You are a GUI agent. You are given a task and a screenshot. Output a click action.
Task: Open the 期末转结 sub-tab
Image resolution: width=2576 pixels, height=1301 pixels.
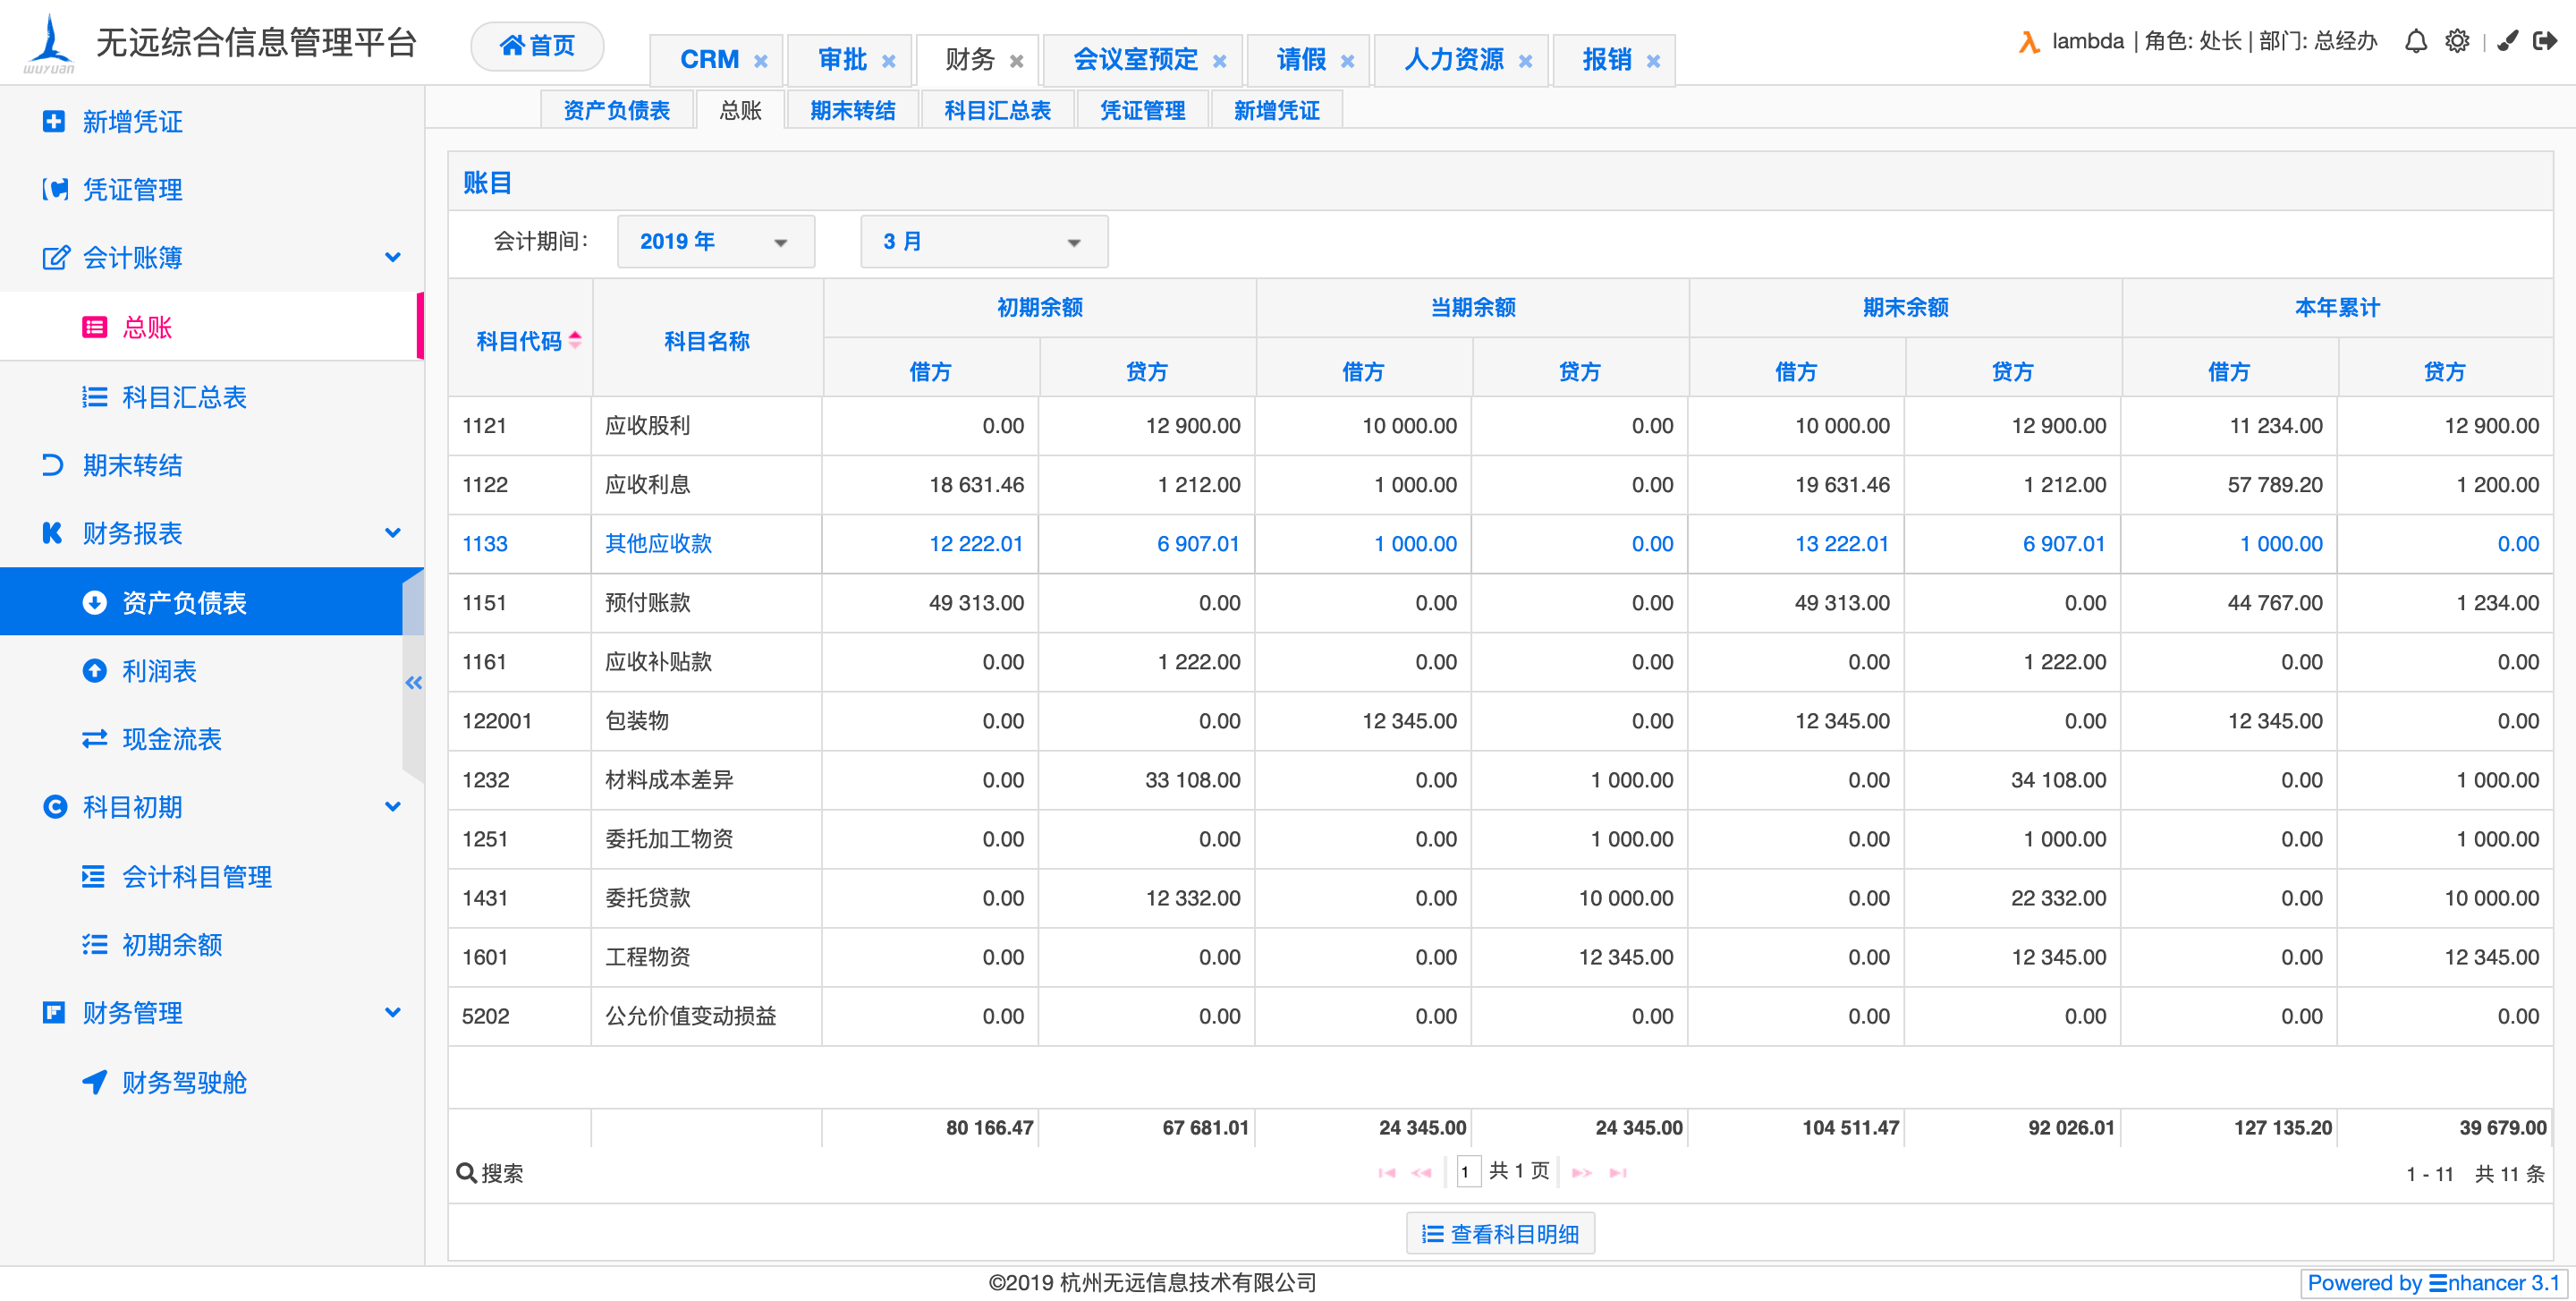tap(852, 110)
